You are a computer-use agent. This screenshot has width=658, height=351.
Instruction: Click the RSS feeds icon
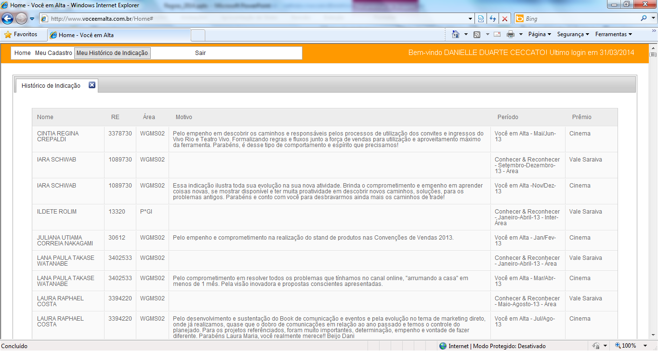[477, 35]
